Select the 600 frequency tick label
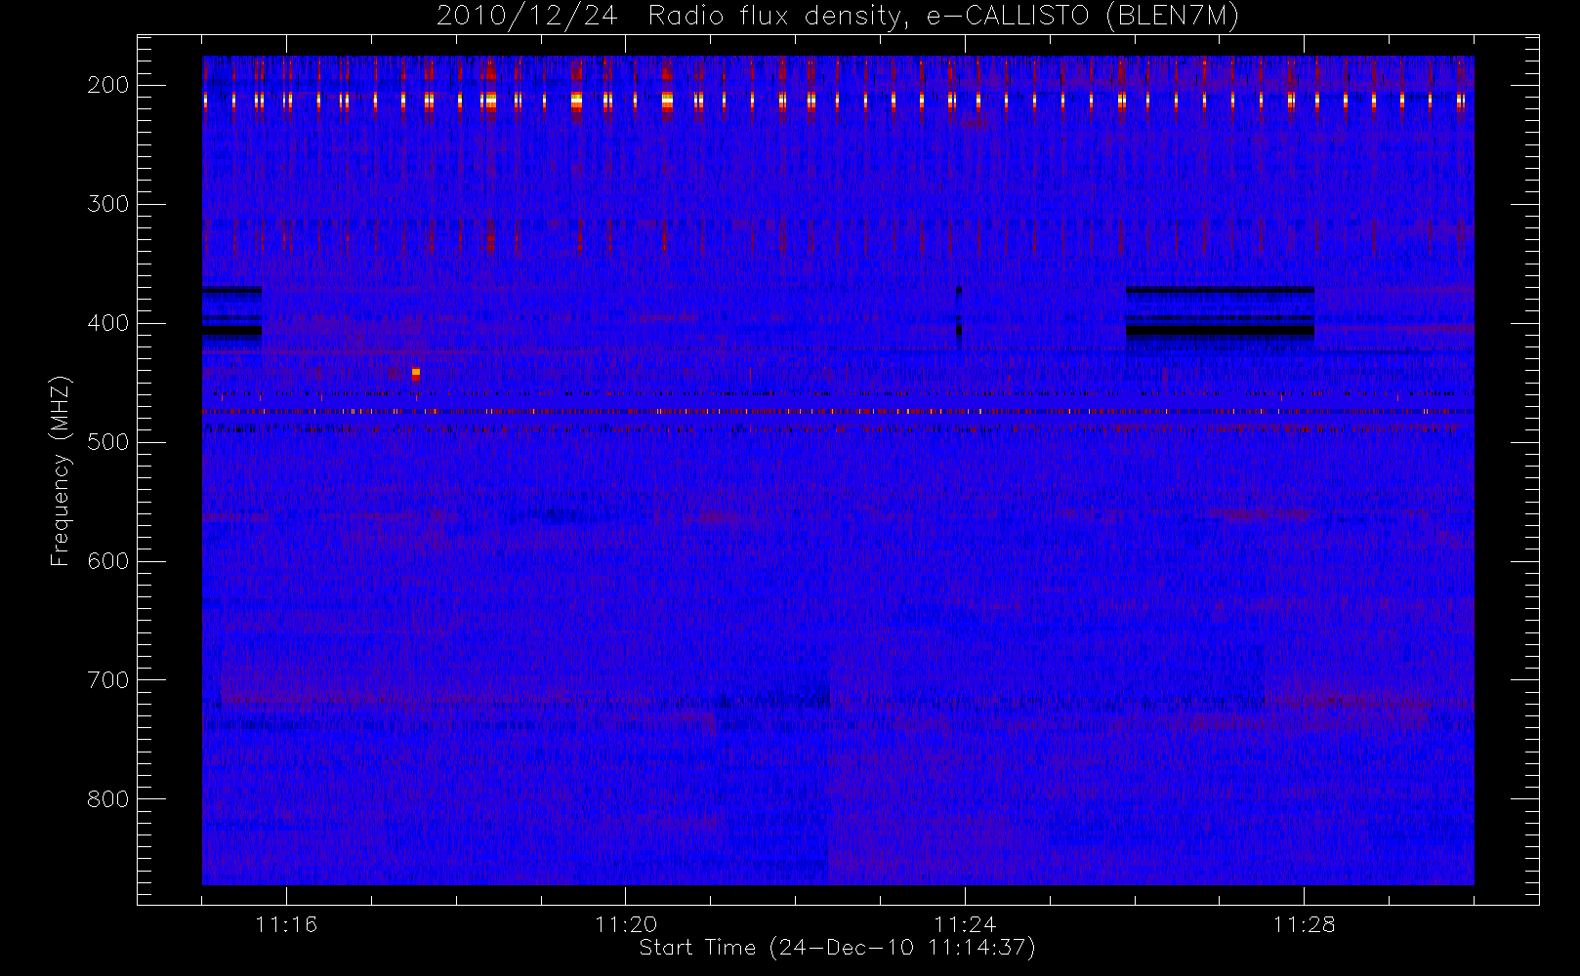Screen dimensions: 1580x976 (x=108, y=561)
